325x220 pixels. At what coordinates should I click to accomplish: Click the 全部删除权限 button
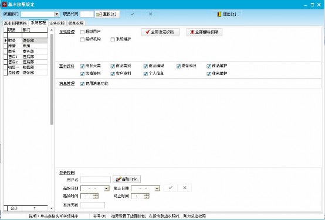(204, 32)
